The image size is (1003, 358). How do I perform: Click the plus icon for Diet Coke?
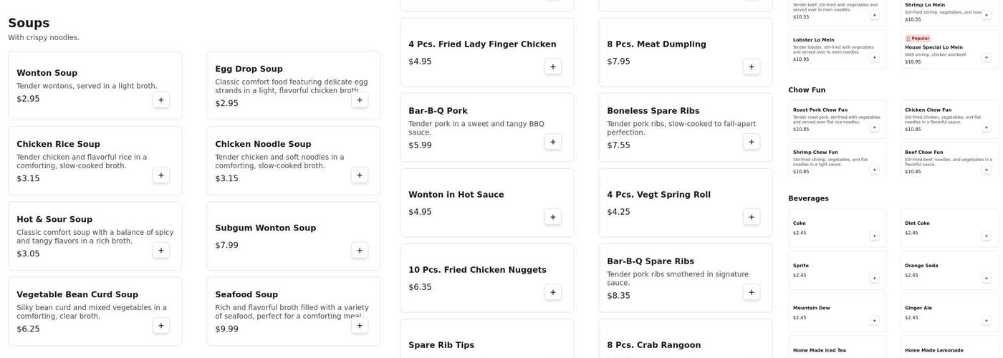click(987, 236)
